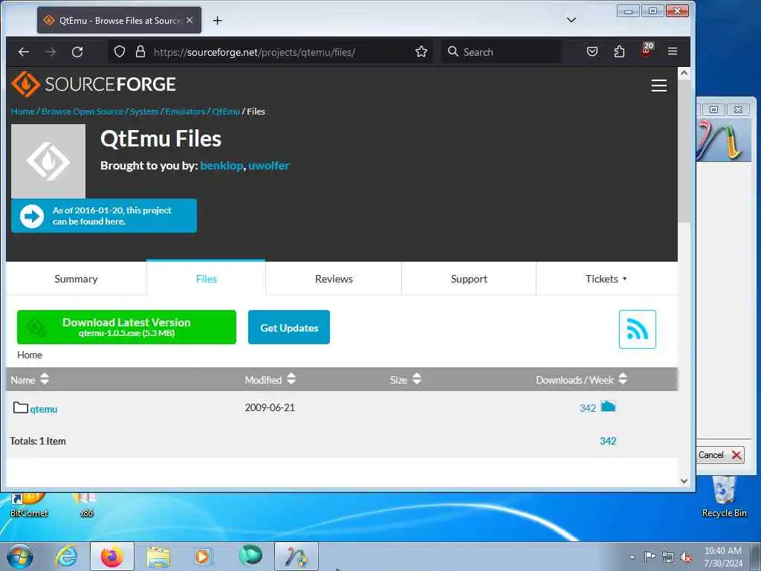Go forward to the next page

[51, 52]
